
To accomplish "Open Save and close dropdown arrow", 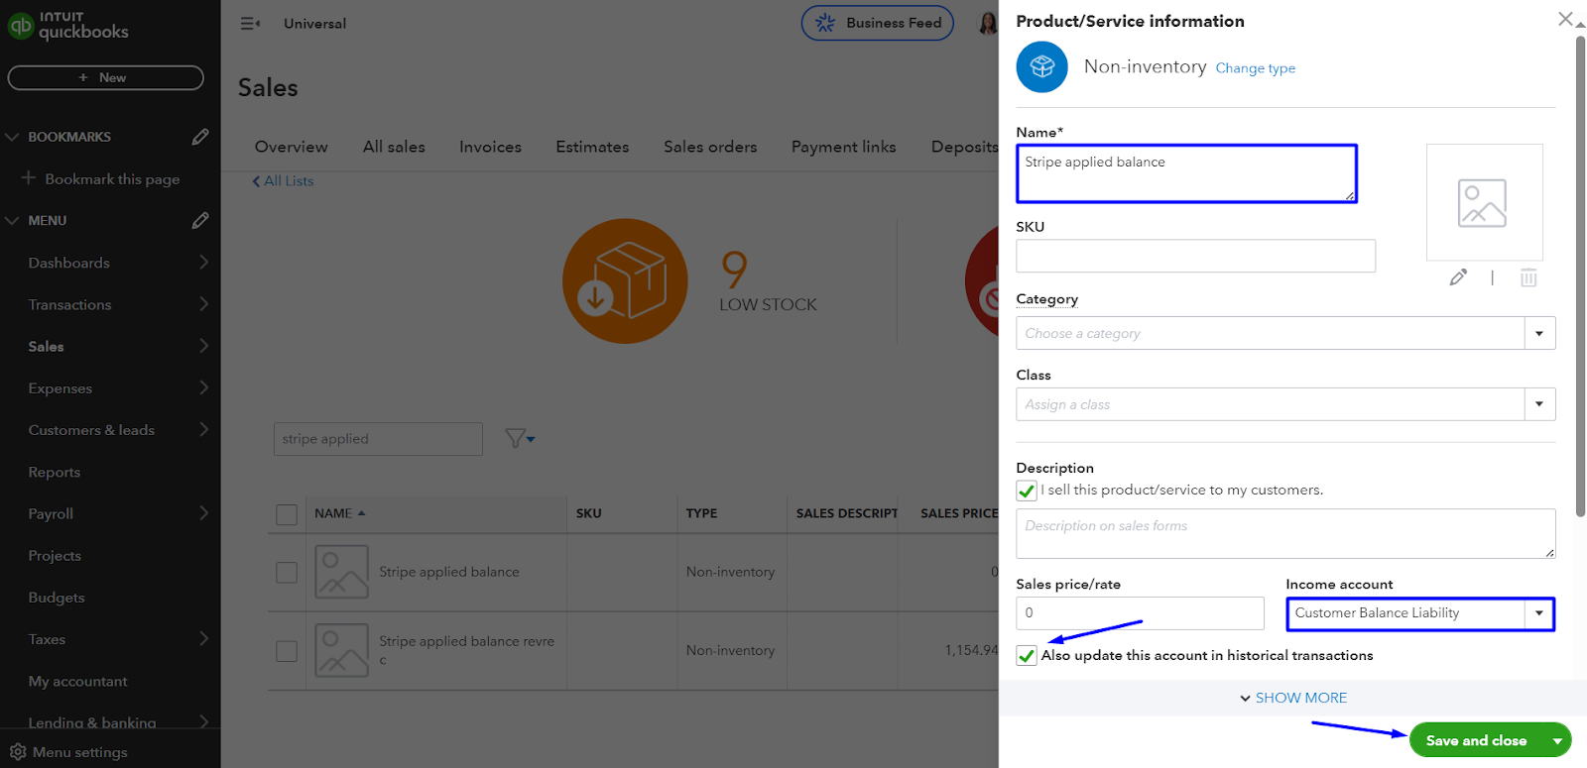I will [1557, 740].
